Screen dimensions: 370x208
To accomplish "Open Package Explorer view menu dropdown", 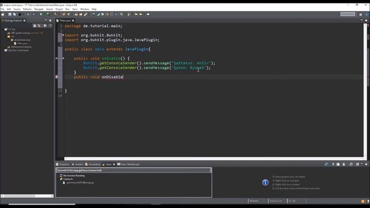I will [x=50, y=25].
